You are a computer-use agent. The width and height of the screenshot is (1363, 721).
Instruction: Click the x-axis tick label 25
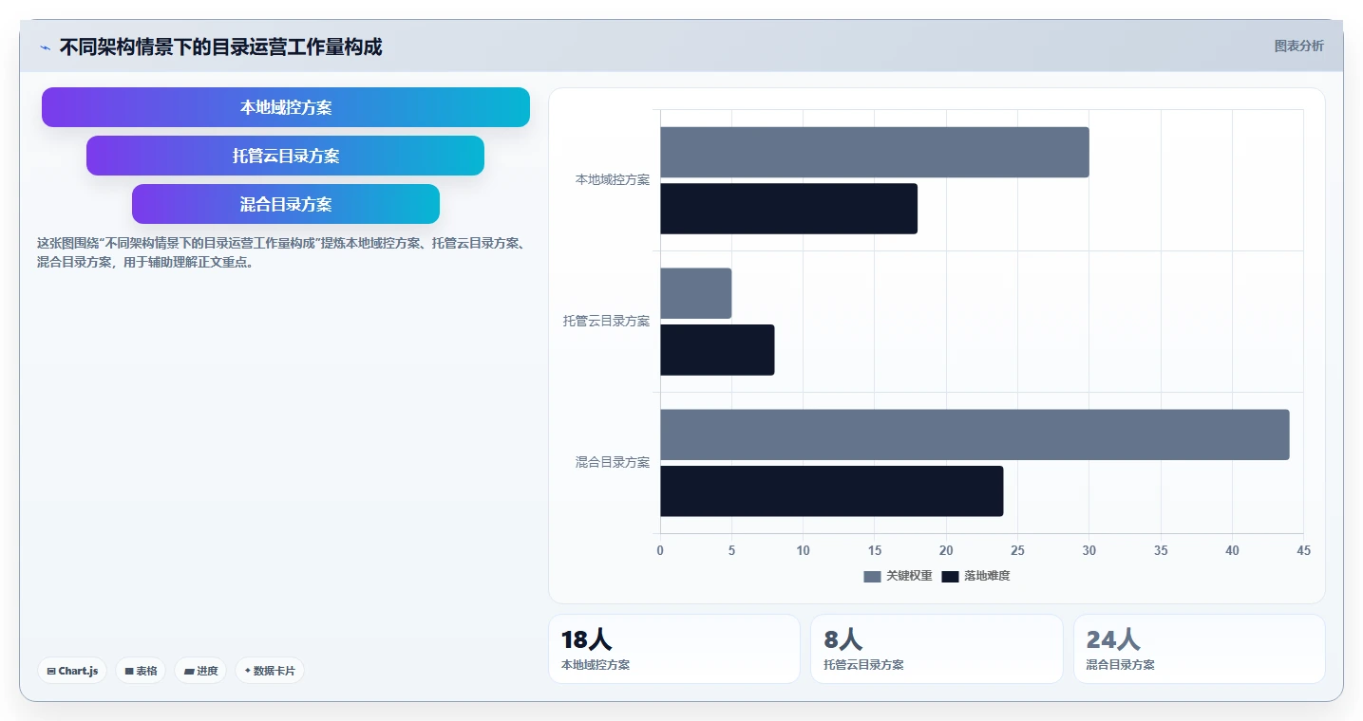click(x=1017, y=550)
